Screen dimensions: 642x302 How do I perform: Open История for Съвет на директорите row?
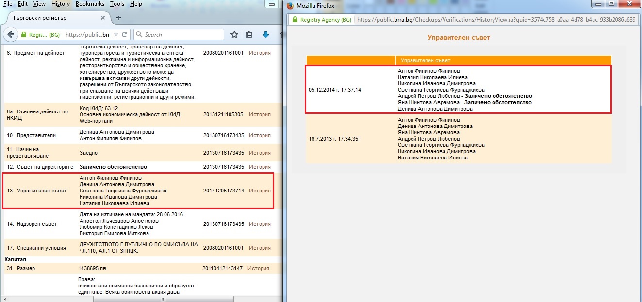coord(260,167)
